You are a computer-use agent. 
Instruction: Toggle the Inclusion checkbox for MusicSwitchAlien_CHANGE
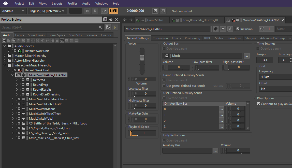tap(238, 29)
